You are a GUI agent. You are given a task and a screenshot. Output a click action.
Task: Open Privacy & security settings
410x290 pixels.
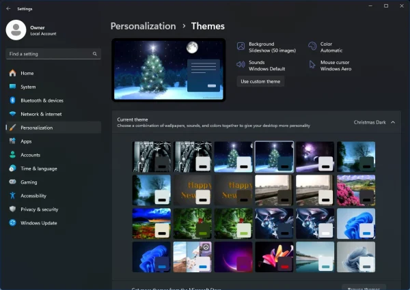pos(53,209)
